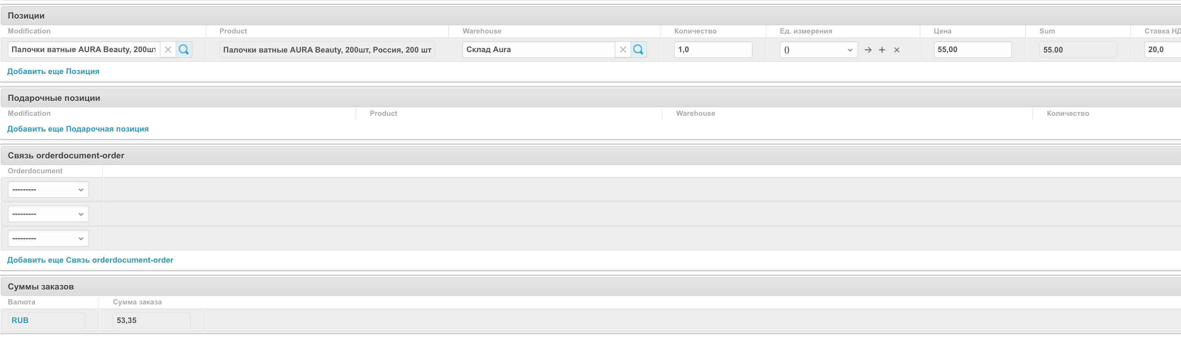The width and height of the screenshot is (1181, 340).
Task: Clear the Modification field with the X icon
Action: tap(168, 50)
